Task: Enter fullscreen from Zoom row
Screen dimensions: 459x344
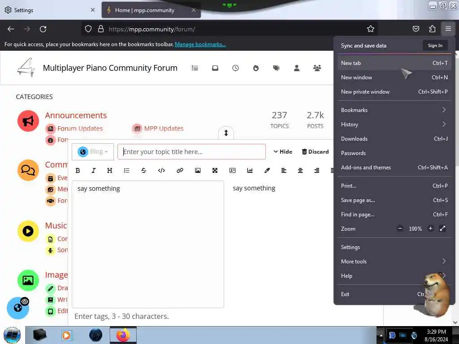Action: (442, 228)
